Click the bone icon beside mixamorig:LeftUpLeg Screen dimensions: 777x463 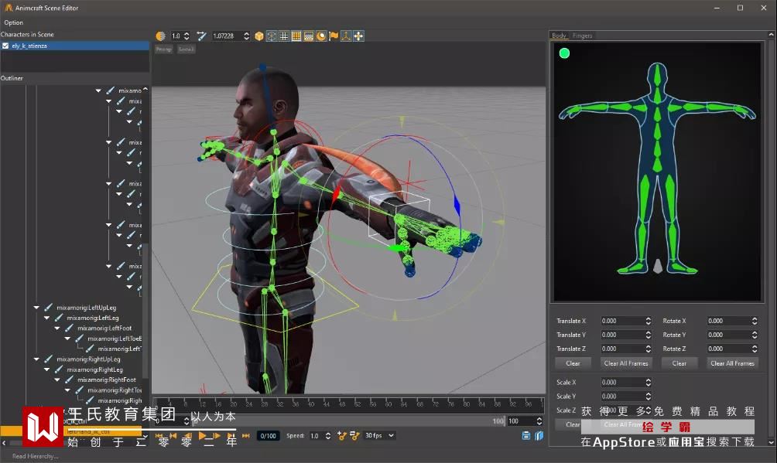[48, 308]
